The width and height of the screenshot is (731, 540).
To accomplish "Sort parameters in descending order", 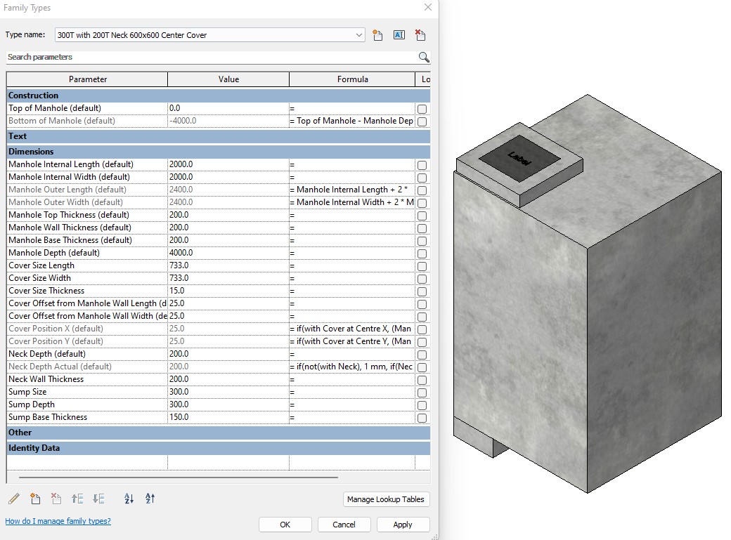I will point(150,499).
